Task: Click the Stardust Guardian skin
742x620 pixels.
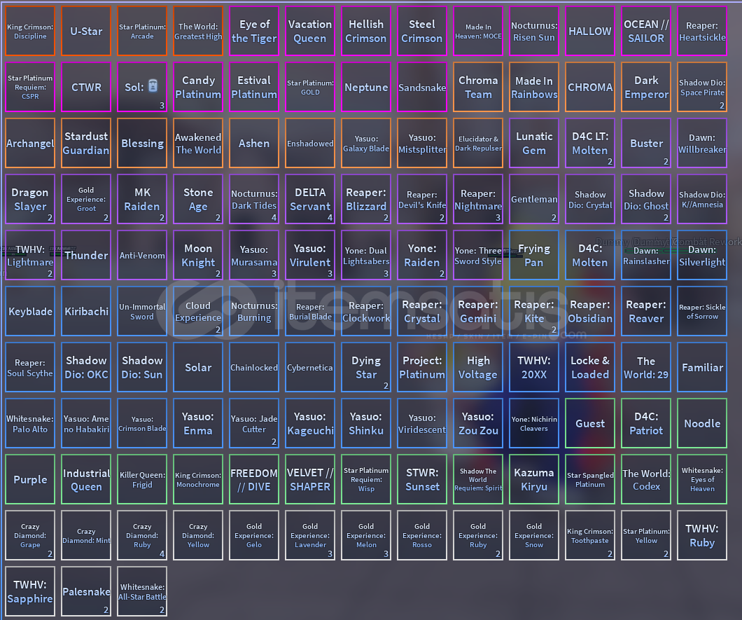Action: point(86,143)
